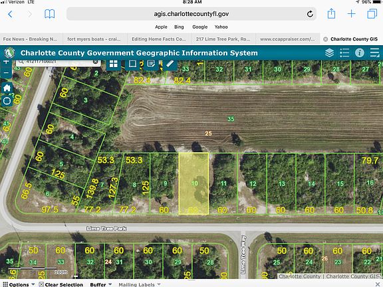This screenshot has height=287, width=383.
Task: Show all tabs overview icon
Action: [372, 14]
